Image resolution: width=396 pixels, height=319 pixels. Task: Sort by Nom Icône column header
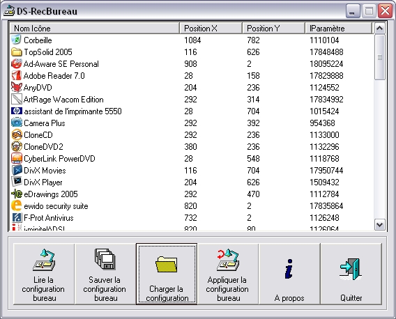[x=94, y=29]
